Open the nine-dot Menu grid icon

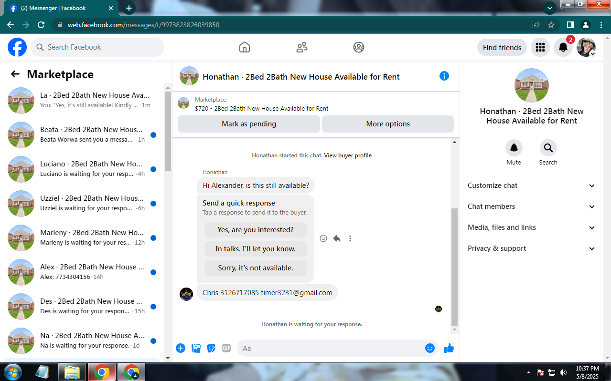tap(540, 47)
